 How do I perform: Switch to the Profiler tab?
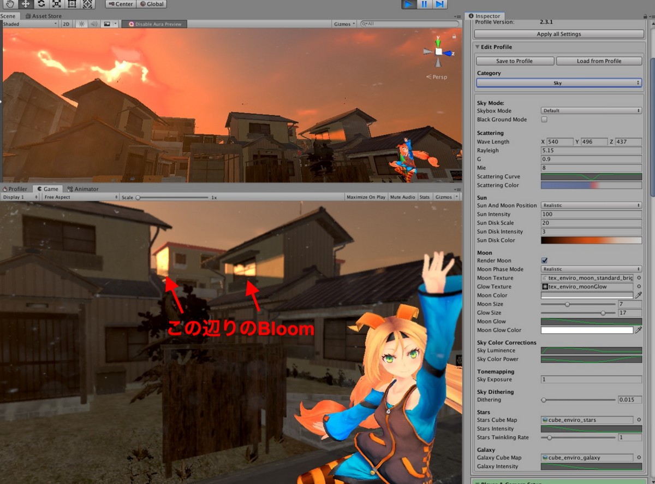pos(15,189)
